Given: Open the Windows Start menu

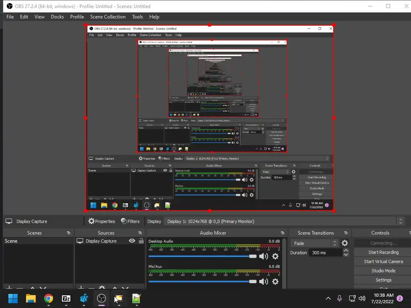Looking at the screenshot, I should click(13, 298).
